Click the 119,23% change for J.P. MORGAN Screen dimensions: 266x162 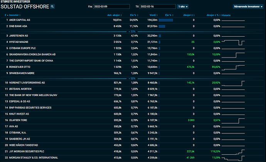click(x=215, y=152)
